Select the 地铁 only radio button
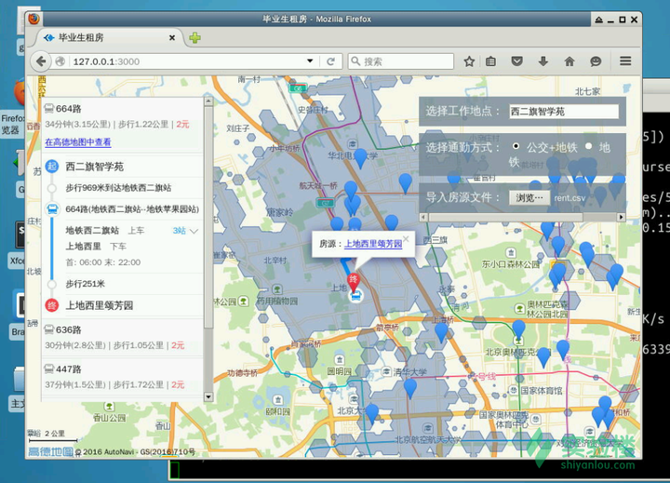 tap(589, 146)
